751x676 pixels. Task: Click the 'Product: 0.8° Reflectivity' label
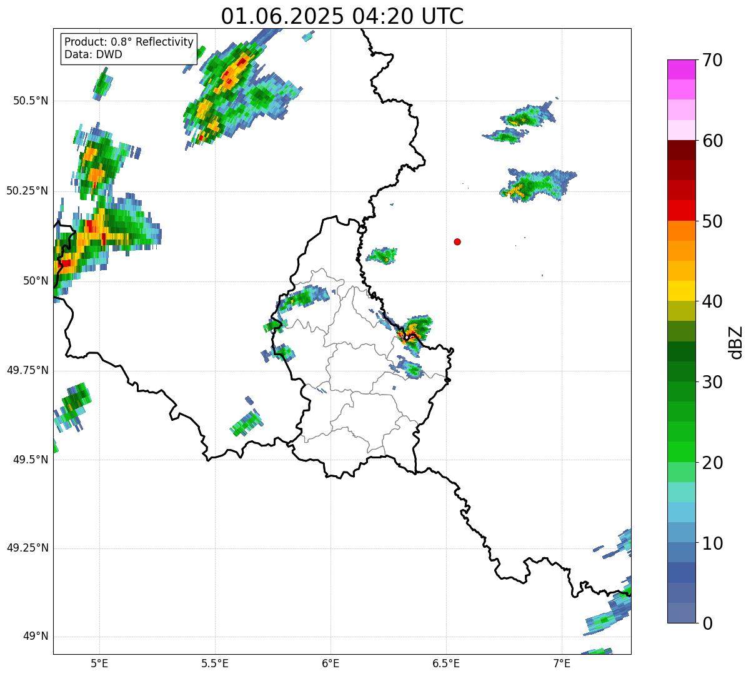click(x=129, y=42)
